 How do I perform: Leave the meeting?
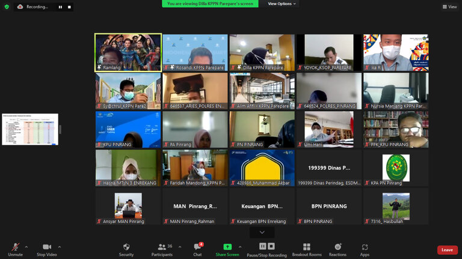447,250
